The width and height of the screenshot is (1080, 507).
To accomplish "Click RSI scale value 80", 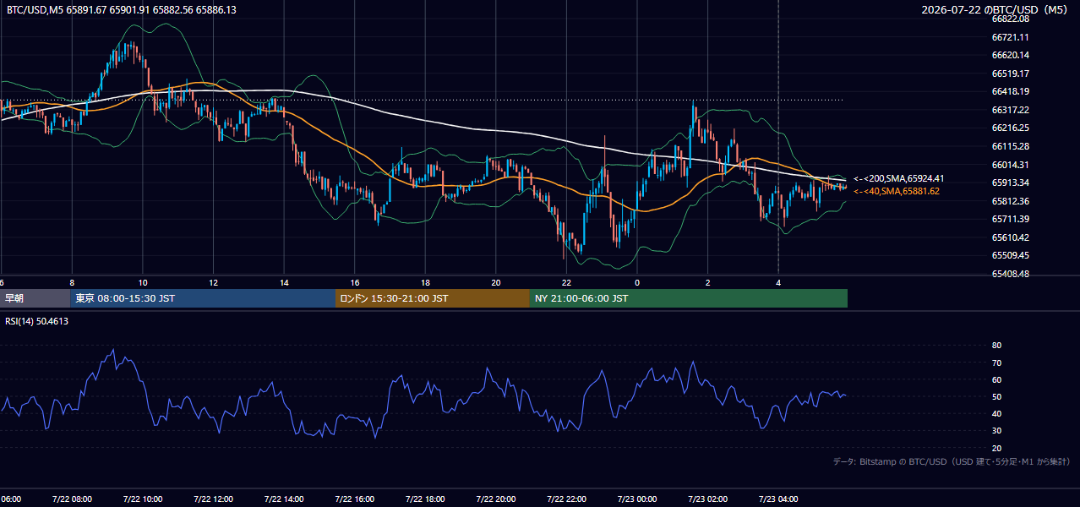I will 996,346.
